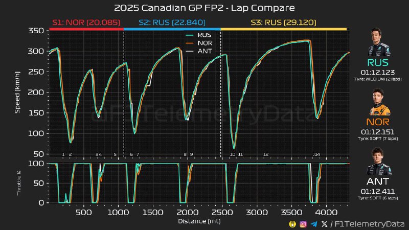Image resolution: width=409 pixels, height=230 pixels.
Task: Click 'Tyre: MEDIUM (2 laps)' text
Action: coord(378,79)
